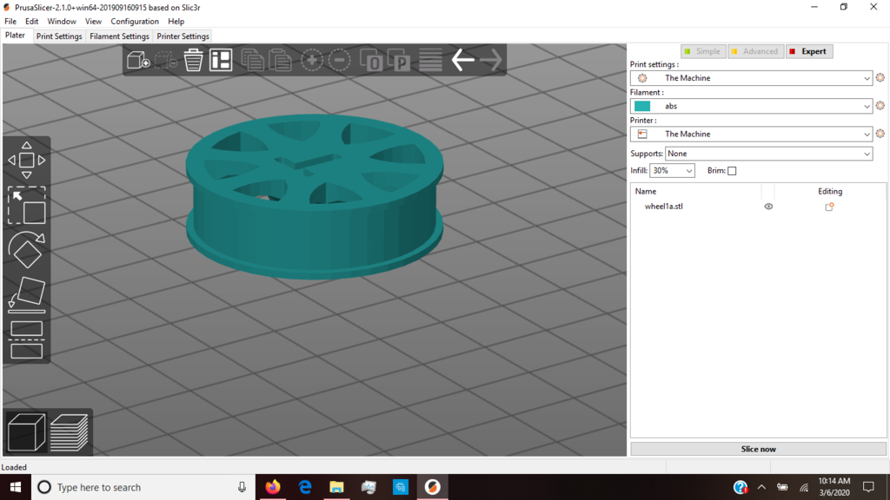Copy the selected object
890x500 pixels.
point(254,59)
